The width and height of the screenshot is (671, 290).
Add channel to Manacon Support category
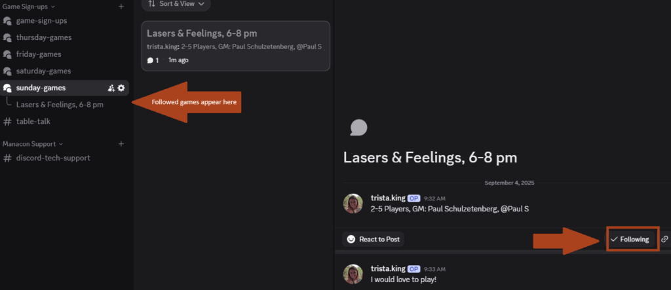[x=121, y=143]
